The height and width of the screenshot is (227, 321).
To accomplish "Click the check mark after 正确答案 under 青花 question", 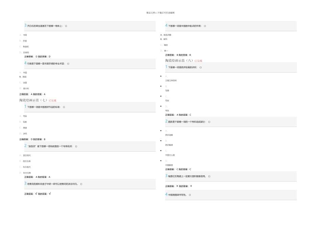I will 36,194.
